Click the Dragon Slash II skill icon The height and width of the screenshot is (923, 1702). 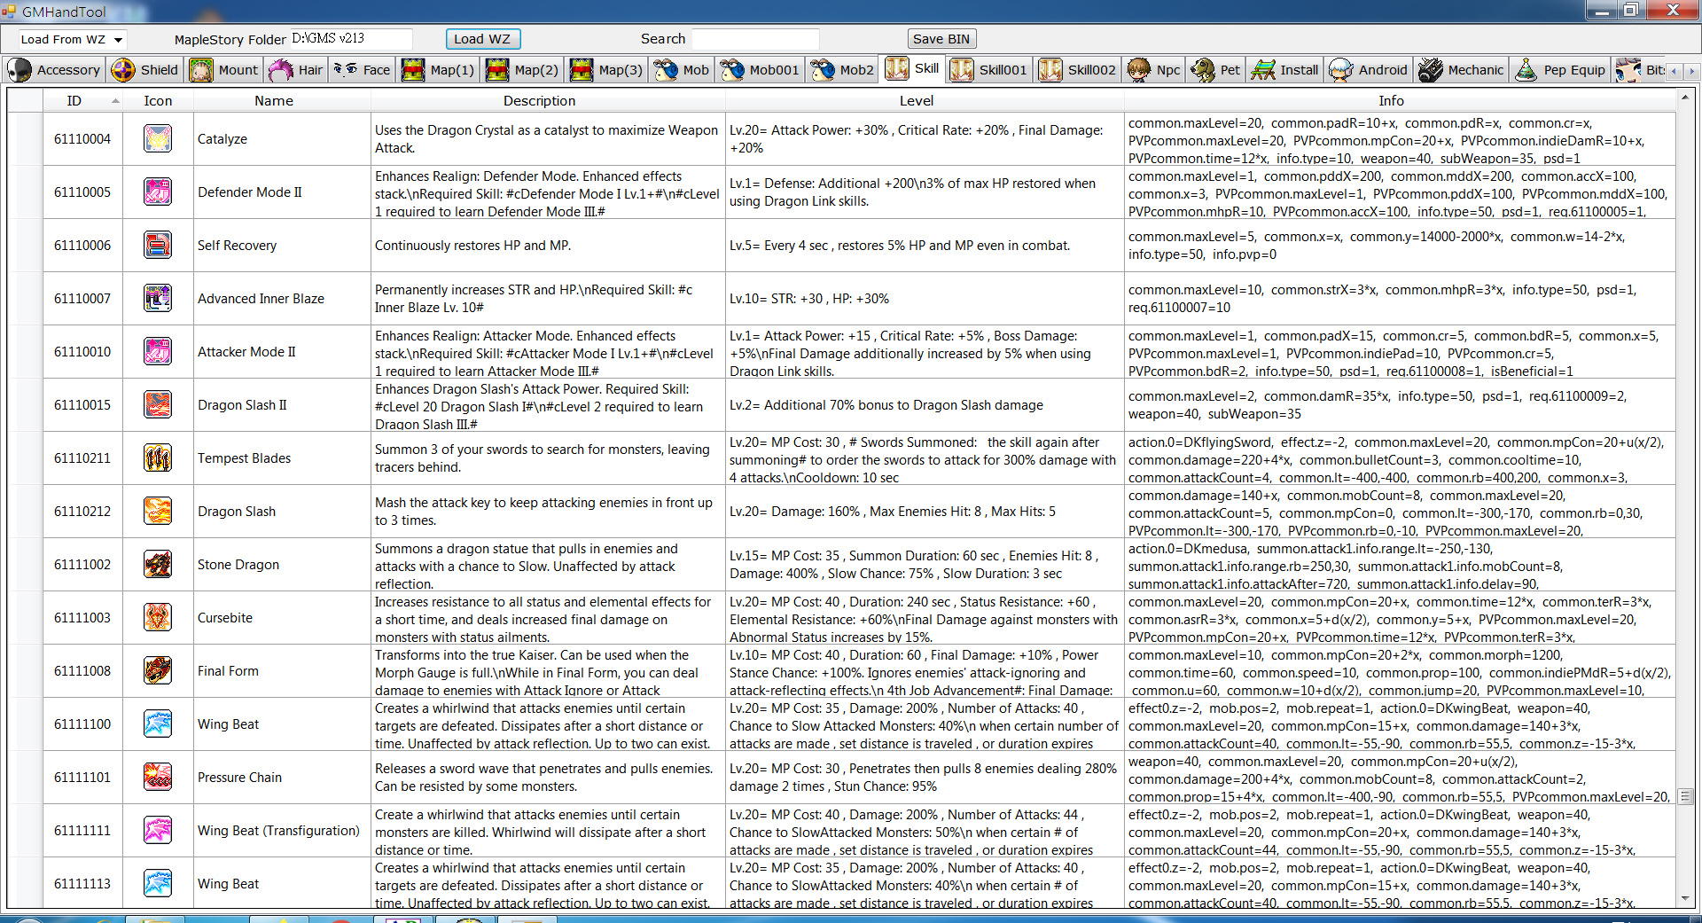[158, 404]
